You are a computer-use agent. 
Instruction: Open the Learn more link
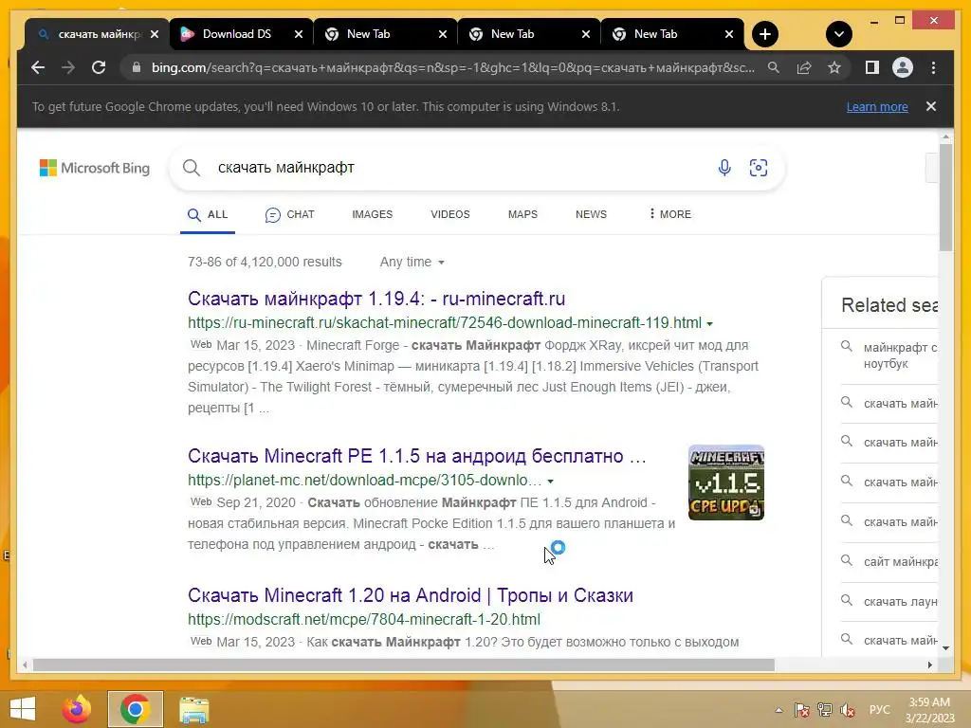(x=877, y=106)
